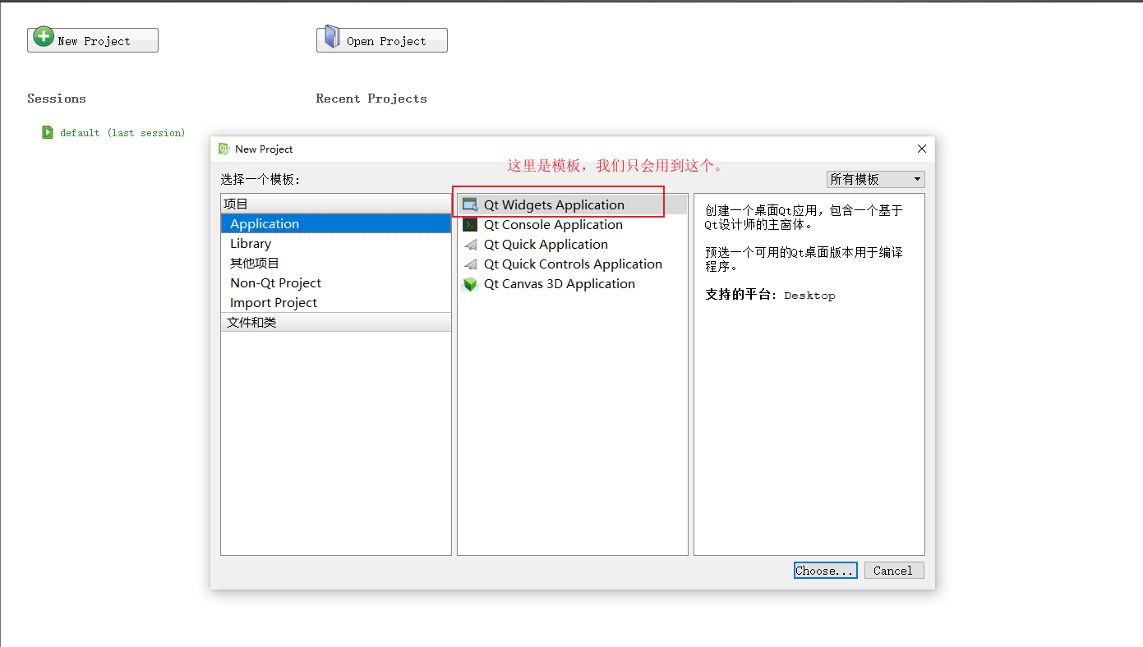
Task: Click the 选择一个模板 label
Action: 260,179
